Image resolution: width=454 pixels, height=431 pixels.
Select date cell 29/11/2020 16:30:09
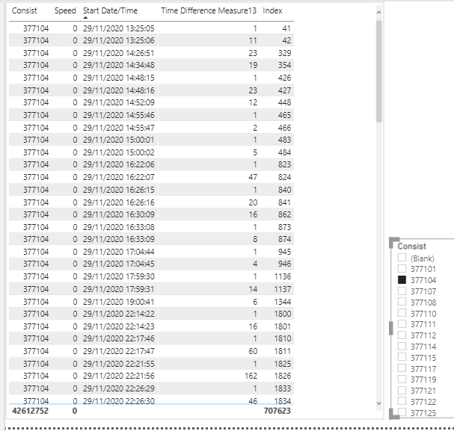click(x=119, y=214)
